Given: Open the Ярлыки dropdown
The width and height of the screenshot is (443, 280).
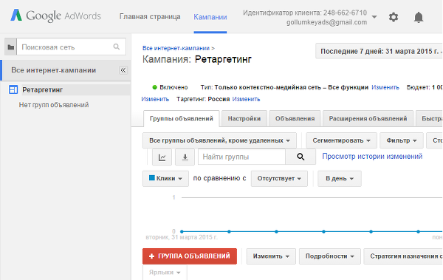Looking at the screenshot, I should [165, 273].
